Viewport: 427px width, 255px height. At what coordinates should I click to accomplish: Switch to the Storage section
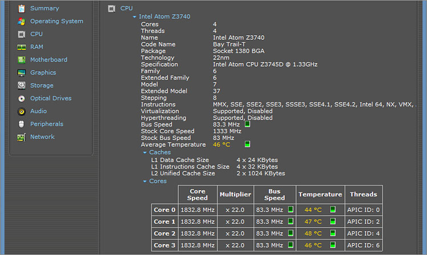tap(42, 85)
